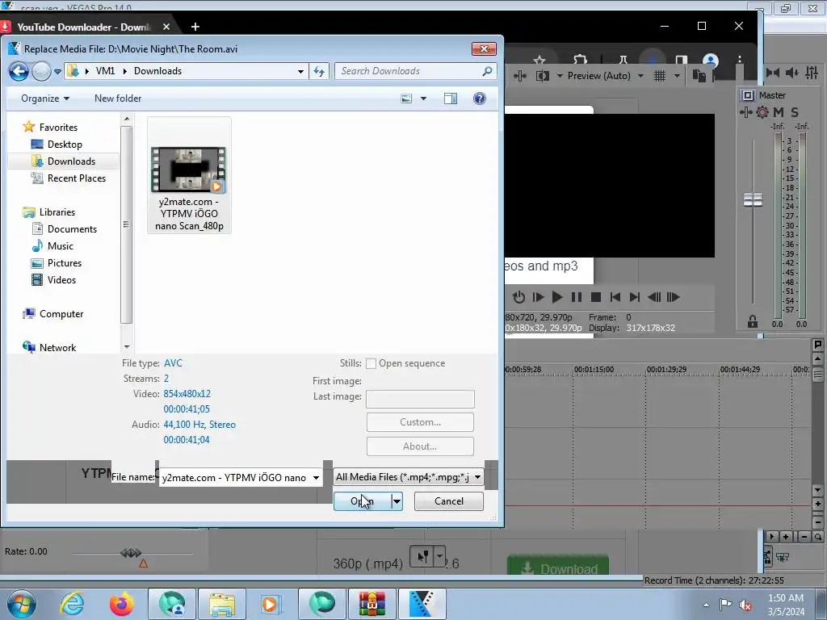Copy snapshot to clipboard in VEGAS preview
Image resolution: width=827 pixels, height=620 pixels.
click(x=699, y=76)
